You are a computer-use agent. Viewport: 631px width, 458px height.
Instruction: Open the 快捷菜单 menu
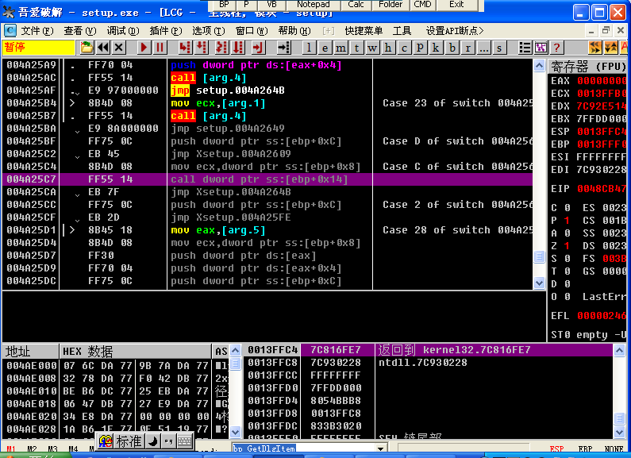click(x=364, y=31)
